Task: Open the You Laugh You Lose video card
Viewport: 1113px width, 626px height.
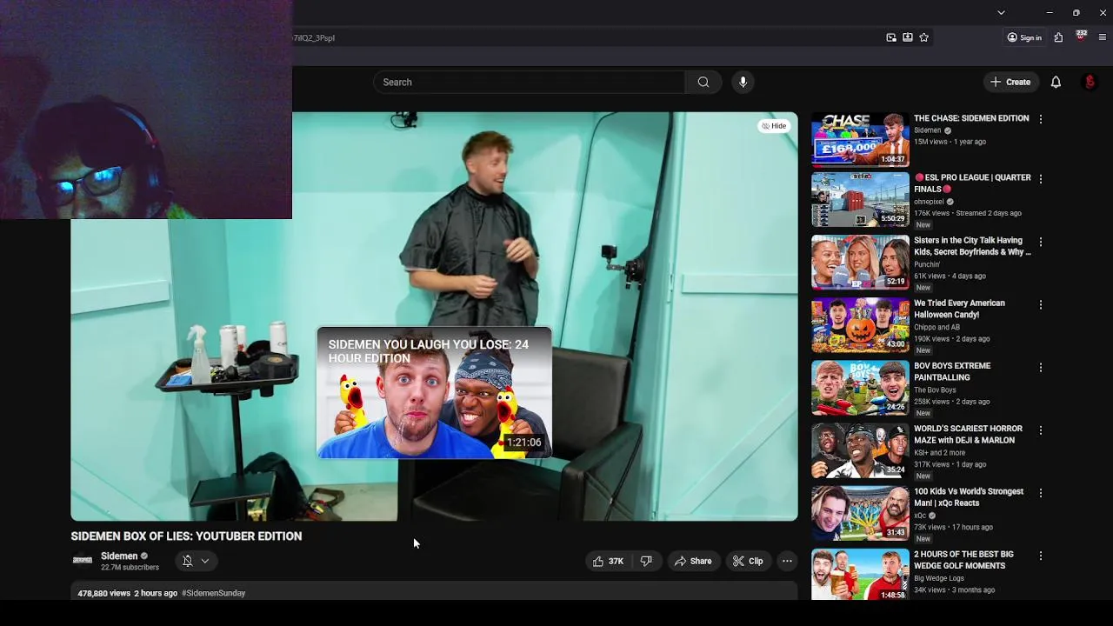Action: point(434,392)
